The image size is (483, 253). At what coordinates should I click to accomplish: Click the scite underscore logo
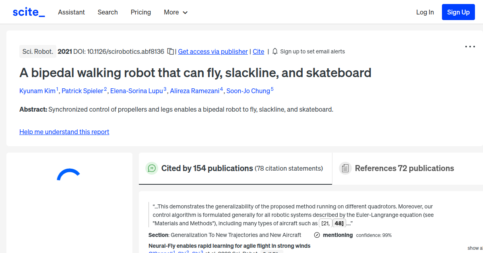pos(28,12)
